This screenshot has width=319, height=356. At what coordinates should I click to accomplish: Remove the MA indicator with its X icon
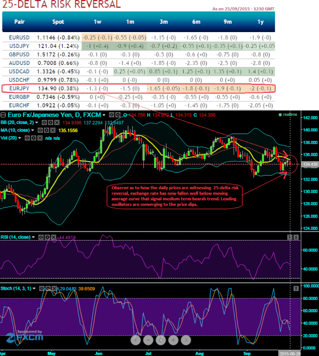[53, 130]
